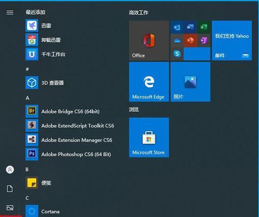Launch Adobe Bridge CS6 (64bit)
Image resolution: width=259 pixels, height=217 pixels.
coord(32,111)
